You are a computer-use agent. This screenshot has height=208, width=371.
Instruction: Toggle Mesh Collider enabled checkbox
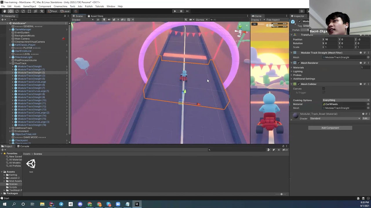point(299,84)
